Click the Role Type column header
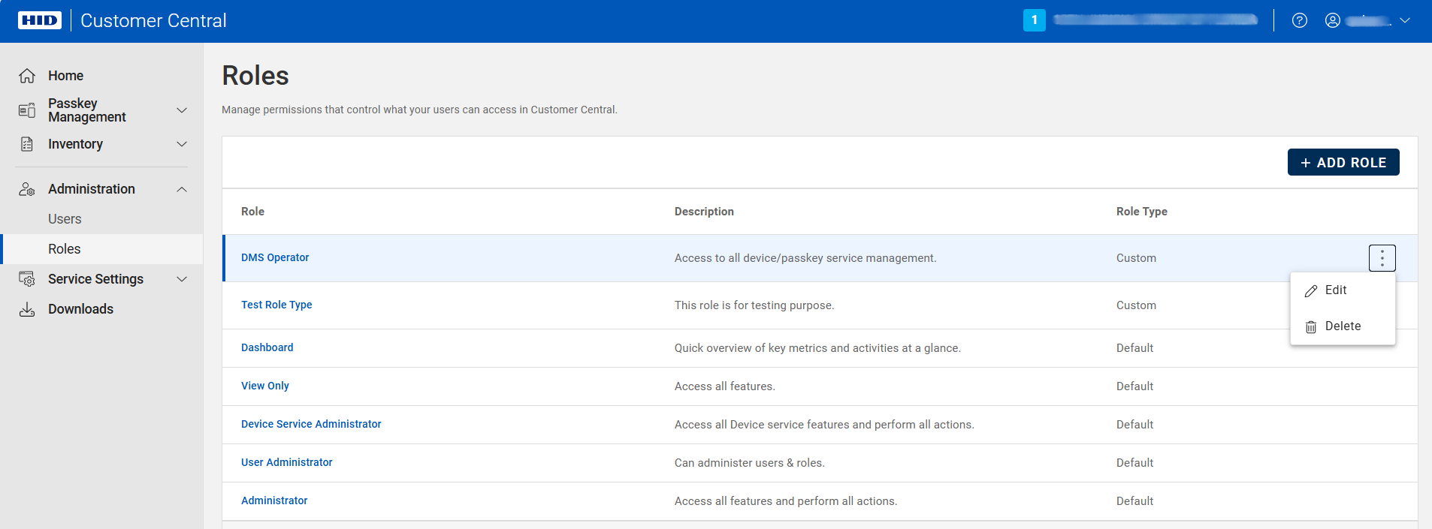The width and height of the screenshot is (1432, 529). [1142, 212]
